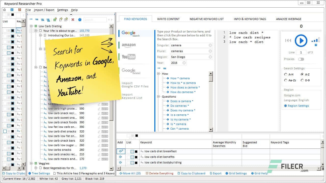Select the YouTube source icon
Viewport: 326px width, 183px height.
128,56
